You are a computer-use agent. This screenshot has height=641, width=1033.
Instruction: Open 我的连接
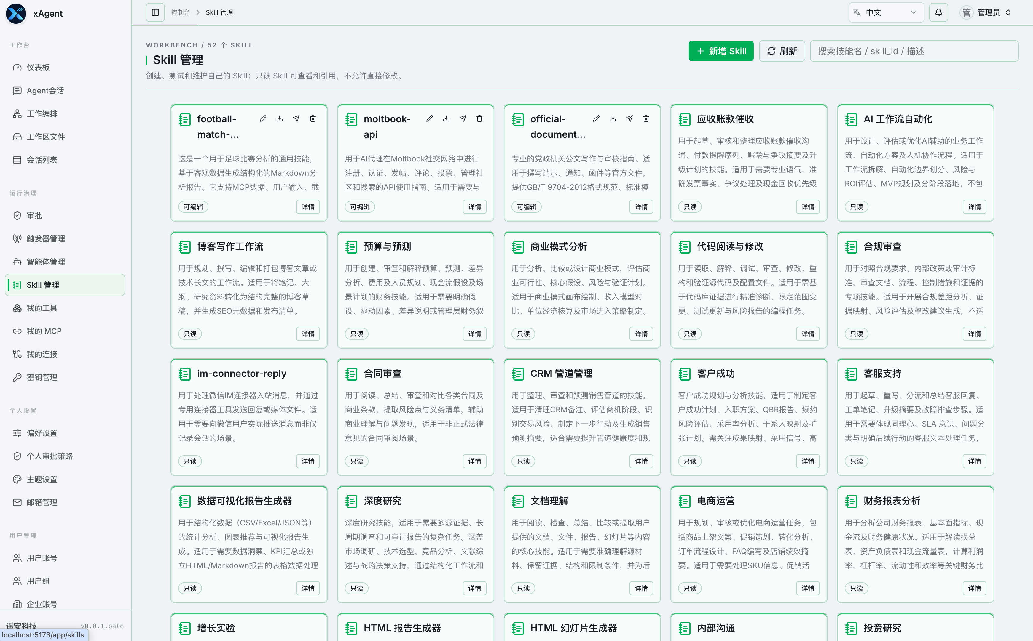click(65, 354)
